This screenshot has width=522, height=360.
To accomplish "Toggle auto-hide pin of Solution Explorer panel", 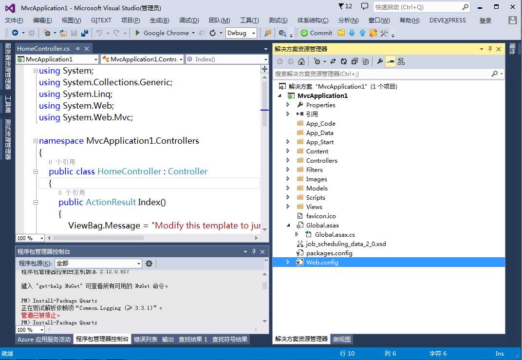I will (x=490, y=49).
